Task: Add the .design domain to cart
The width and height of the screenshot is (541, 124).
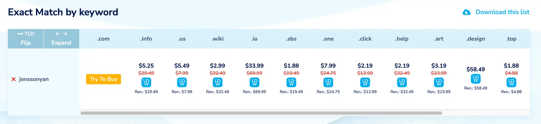Action: [x=476, y=79]
